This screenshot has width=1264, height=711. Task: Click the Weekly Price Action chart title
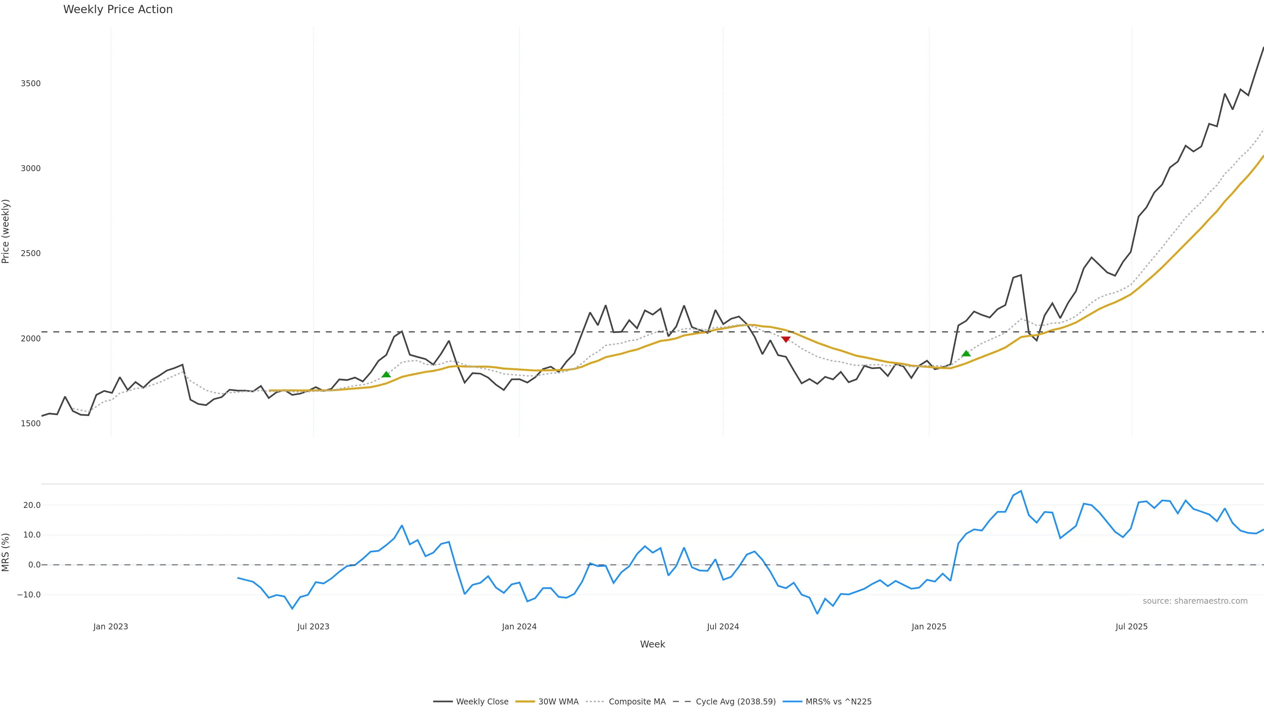pyautogui.click(x=118, y=9)
